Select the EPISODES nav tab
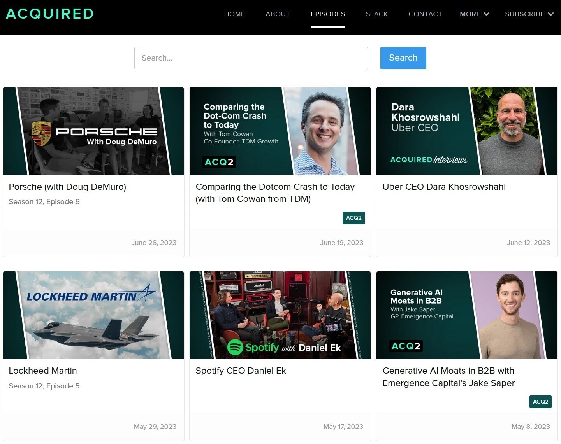561x444 pixels. pos(328,14)
